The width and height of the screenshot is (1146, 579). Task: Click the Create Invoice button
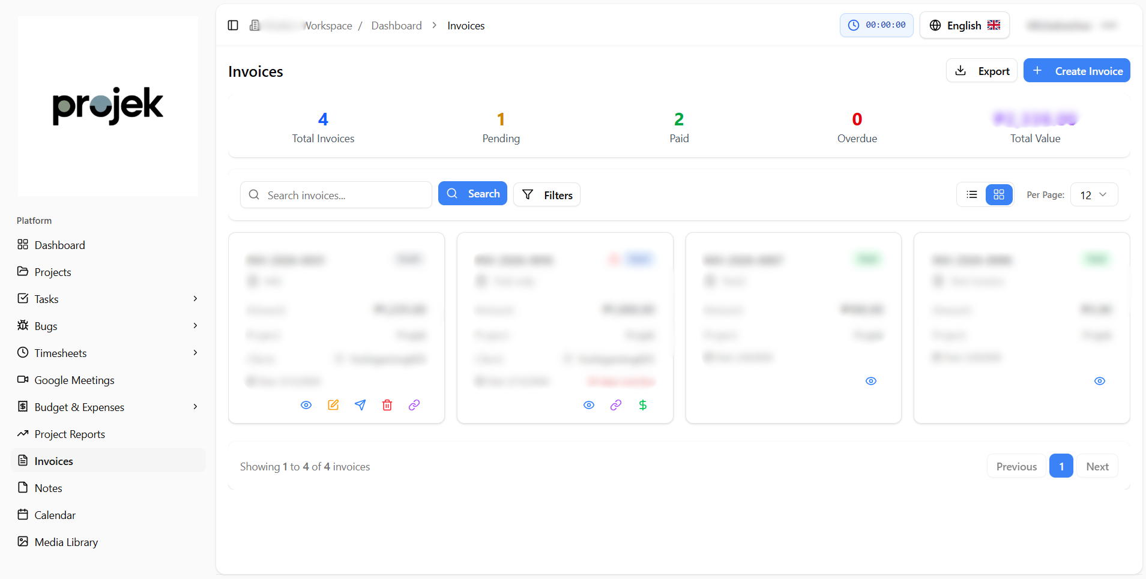click(1076, 71)
